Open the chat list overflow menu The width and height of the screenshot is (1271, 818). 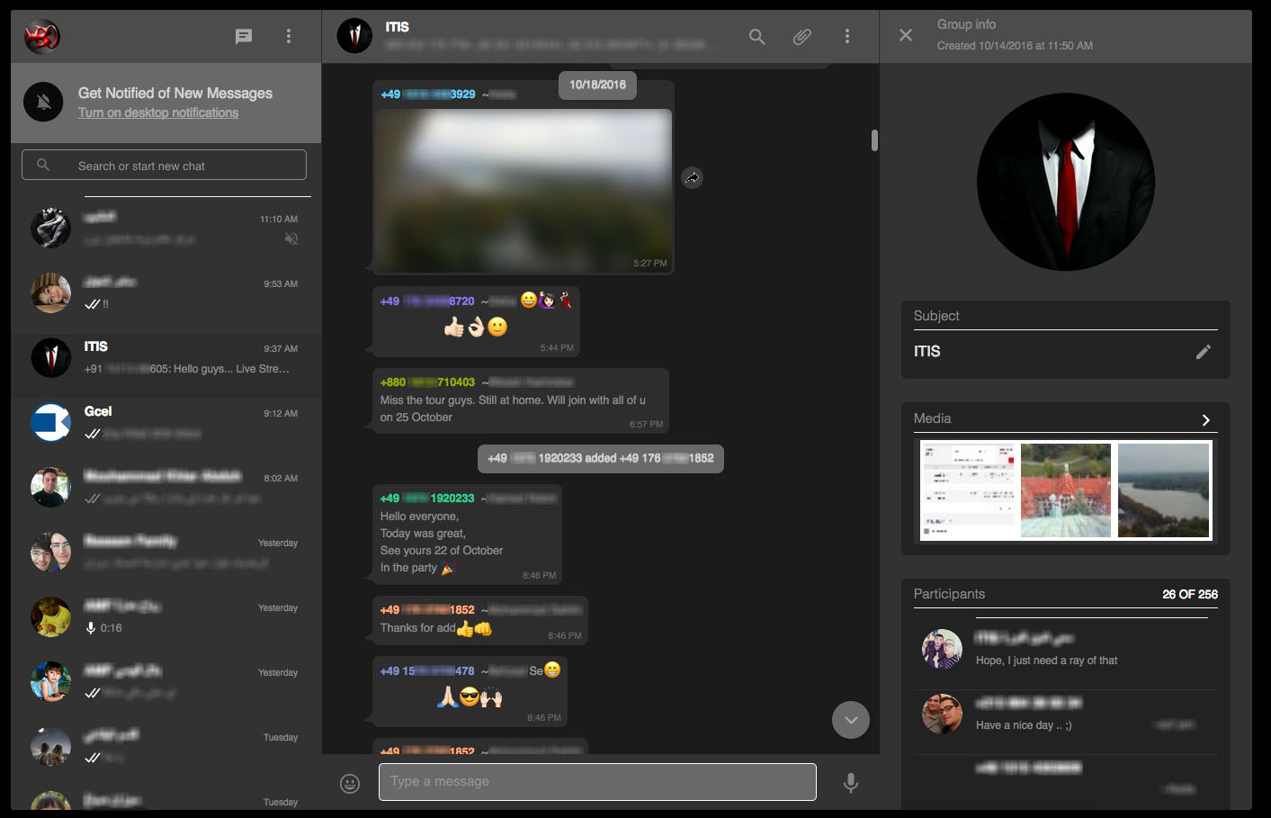click(289, 36)
